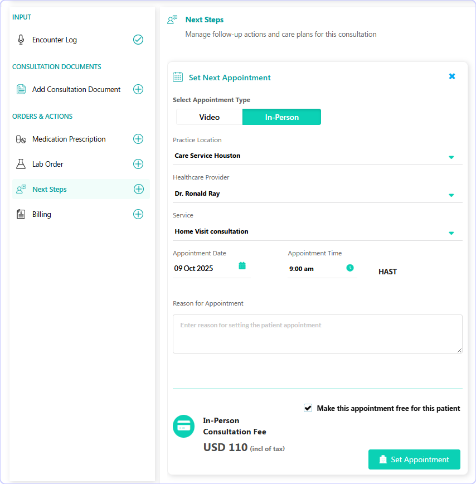Add a consultation document with plus icon
Viewport: 476px width, 484px height.
(138, 89)
